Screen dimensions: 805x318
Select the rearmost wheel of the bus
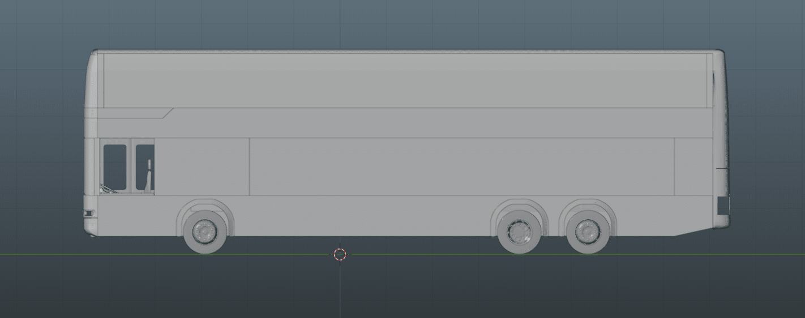588,233
